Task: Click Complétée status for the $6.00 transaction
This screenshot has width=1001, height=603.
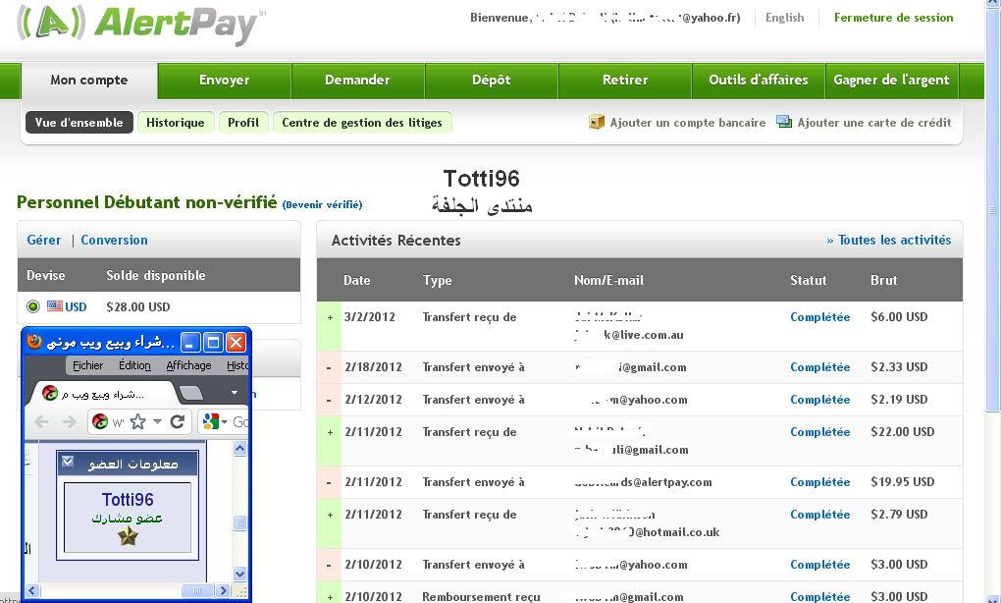Action: 820,317
